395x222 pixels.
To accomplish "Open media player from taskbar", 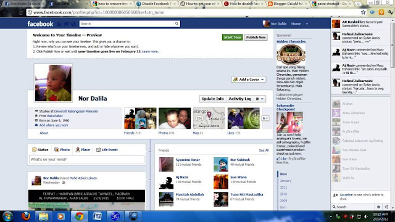I will click(x=60, y=216).
